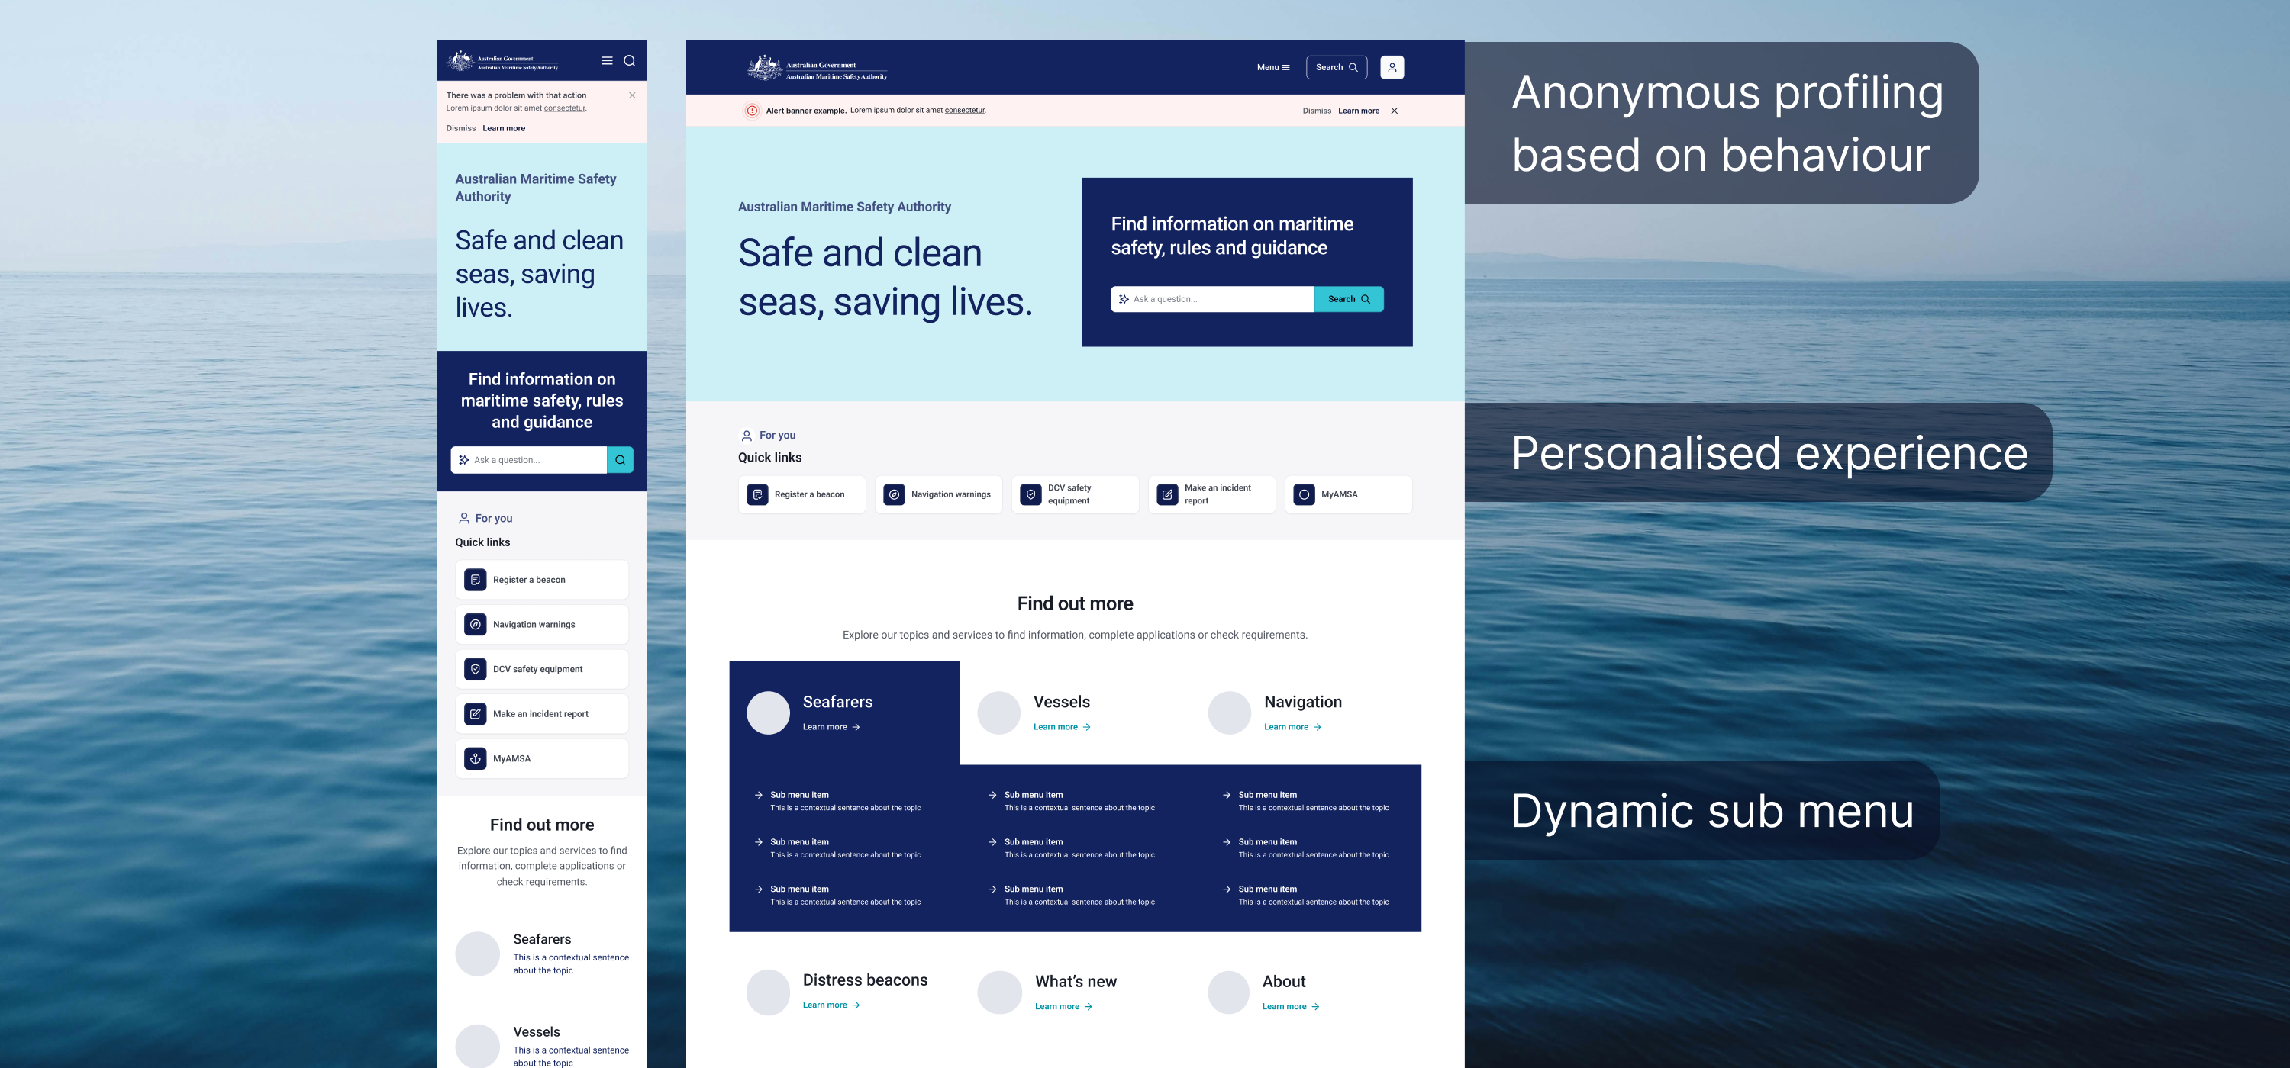Click Learn more in the mobile alert
2290x1068 pixels.
click(x=504, y=129)
